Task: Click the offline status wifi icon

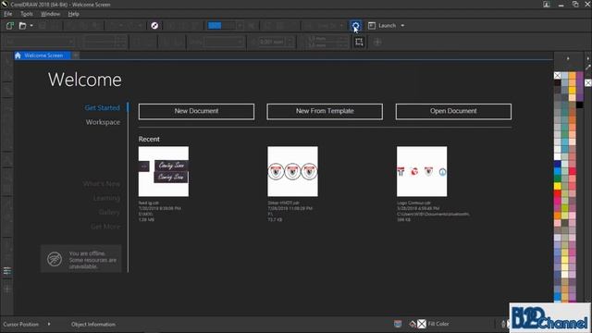Action: (x=55, y=259)
